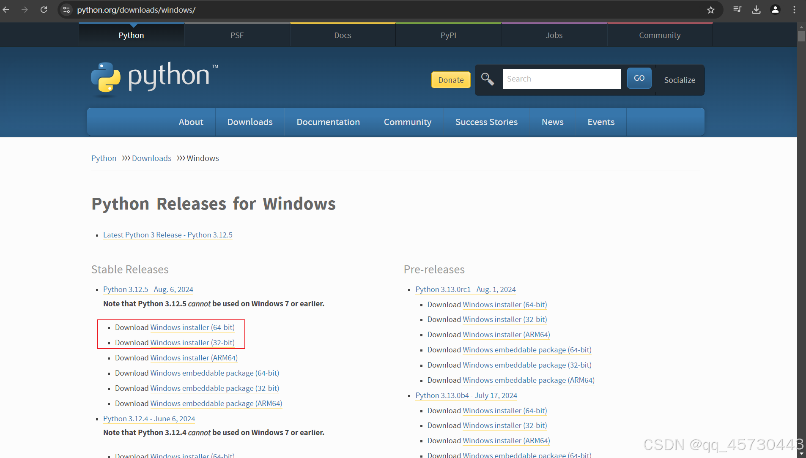The image size is (806, 458).
Task: Open the Socialize menu
Action: point(680,80)
